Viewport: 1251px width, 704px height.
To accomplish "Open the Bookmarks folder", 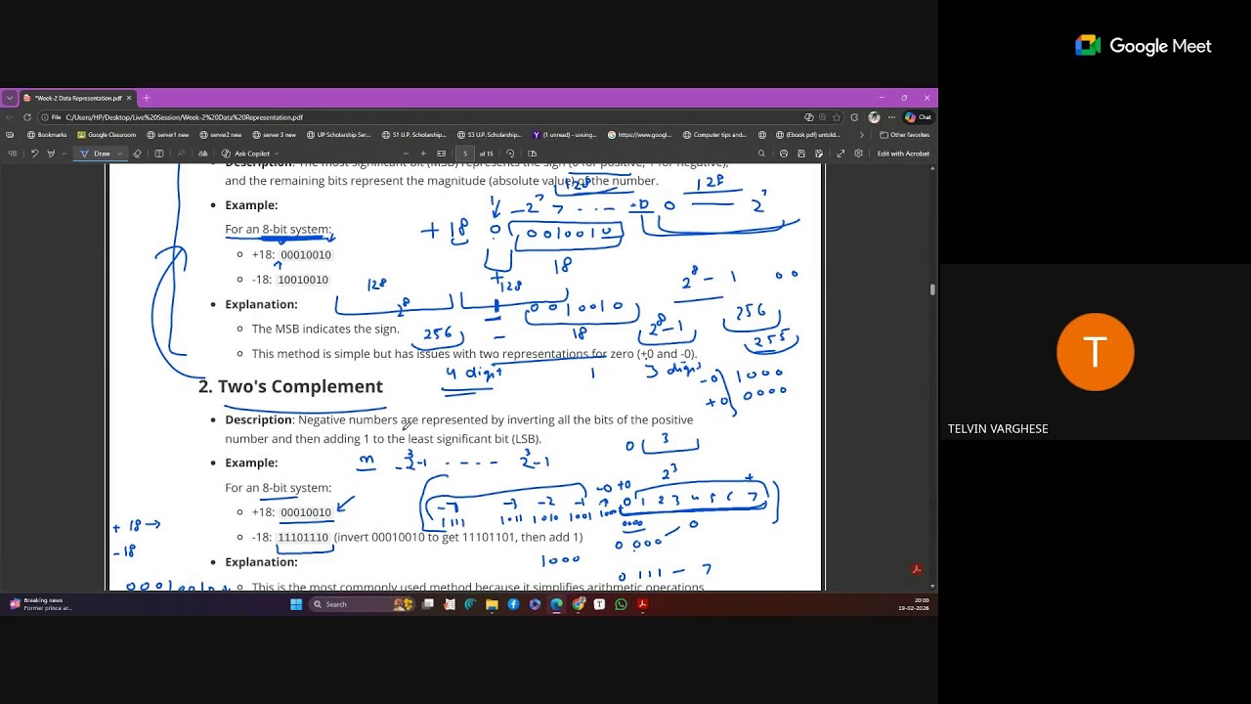I will click(x=47, y=135).
